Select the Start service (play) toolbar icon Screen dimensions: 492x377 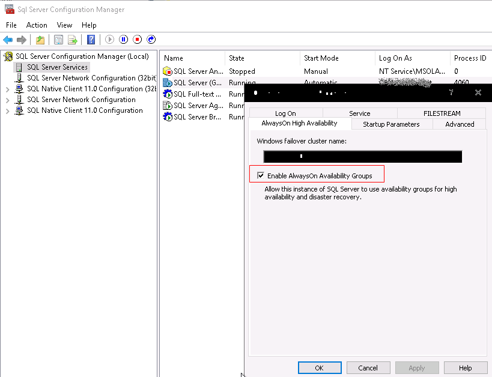pyautogui.click(x=109, y=40)
